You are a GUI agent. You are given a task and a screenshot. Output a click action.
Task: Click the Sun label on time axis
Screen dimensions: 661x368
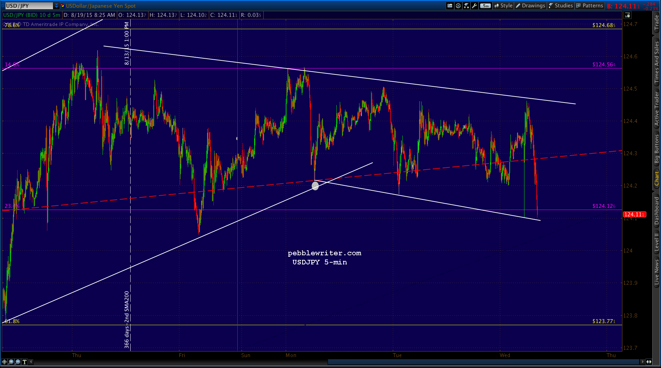point(246,355)
